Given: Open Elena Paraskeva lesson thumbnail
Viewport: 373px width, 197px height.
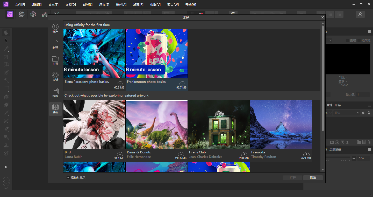Looking at the screenshot, I should 94,53.
